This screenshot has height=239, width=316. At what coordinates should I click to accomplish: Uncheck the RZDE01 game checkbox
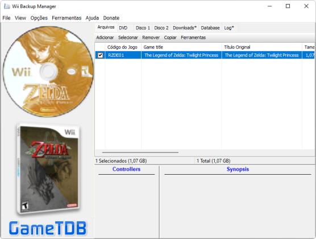point(100,55)
